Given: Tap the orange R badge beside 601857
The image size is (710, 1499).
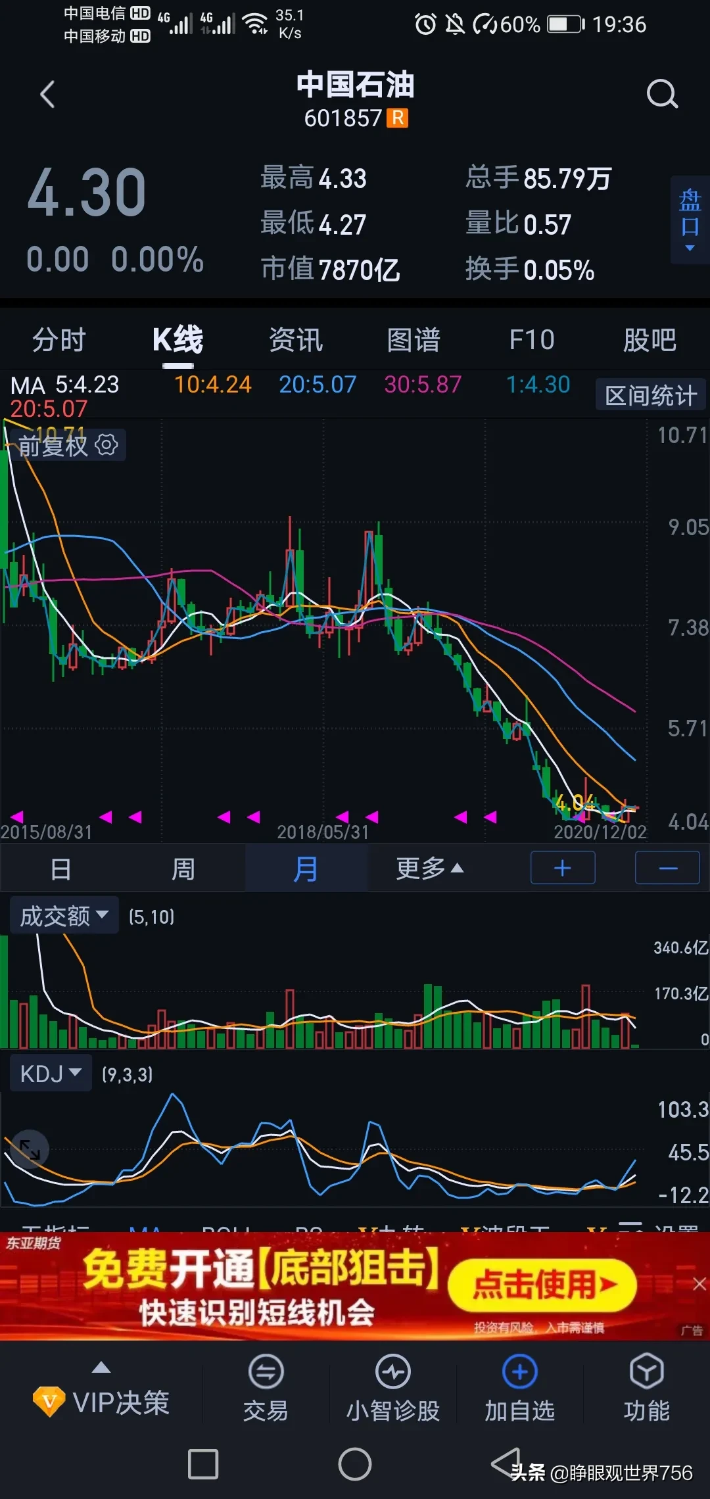Looking at the screenshot, I should [397, 118].
